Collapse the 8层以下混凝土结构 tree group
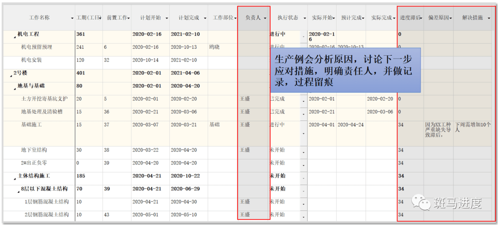498x225 pixels. (19, 192)
